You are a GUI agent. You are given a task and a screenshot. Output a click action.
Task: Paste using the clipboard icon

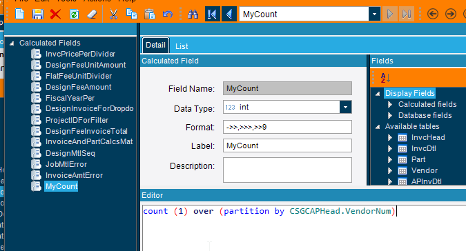click(x=150, y=14)
